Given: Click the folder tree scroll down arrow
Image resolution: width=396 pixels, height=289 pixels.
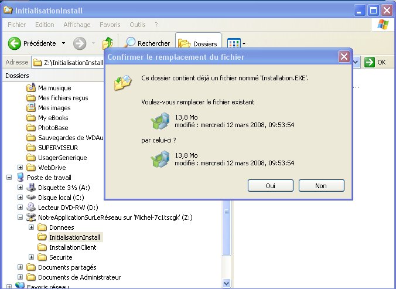Looking at the screenshot, I should click(227, 283).
